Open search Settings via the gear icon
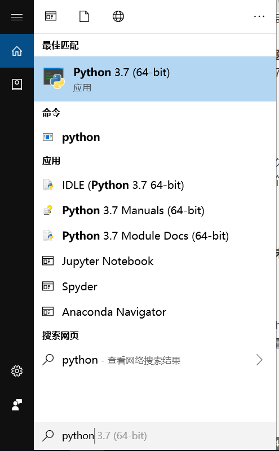 [x=17, y=371]
